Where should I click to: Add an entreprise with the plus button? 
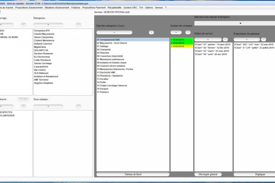click(x=48, y=25)
